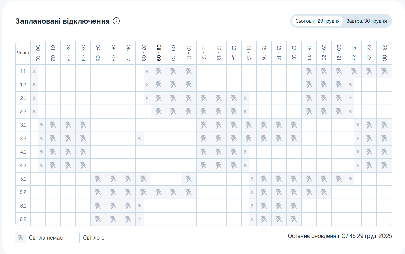
Task: Click outage icon for queue 1.1 at 23-00
Action: [x=384, y=71]
